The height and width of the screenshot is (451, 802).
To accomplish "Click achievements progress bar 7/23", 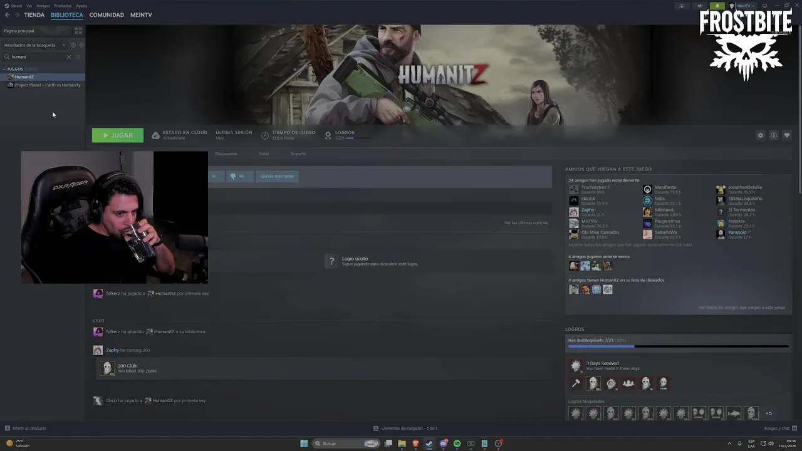I will click(x=678, y=346).
